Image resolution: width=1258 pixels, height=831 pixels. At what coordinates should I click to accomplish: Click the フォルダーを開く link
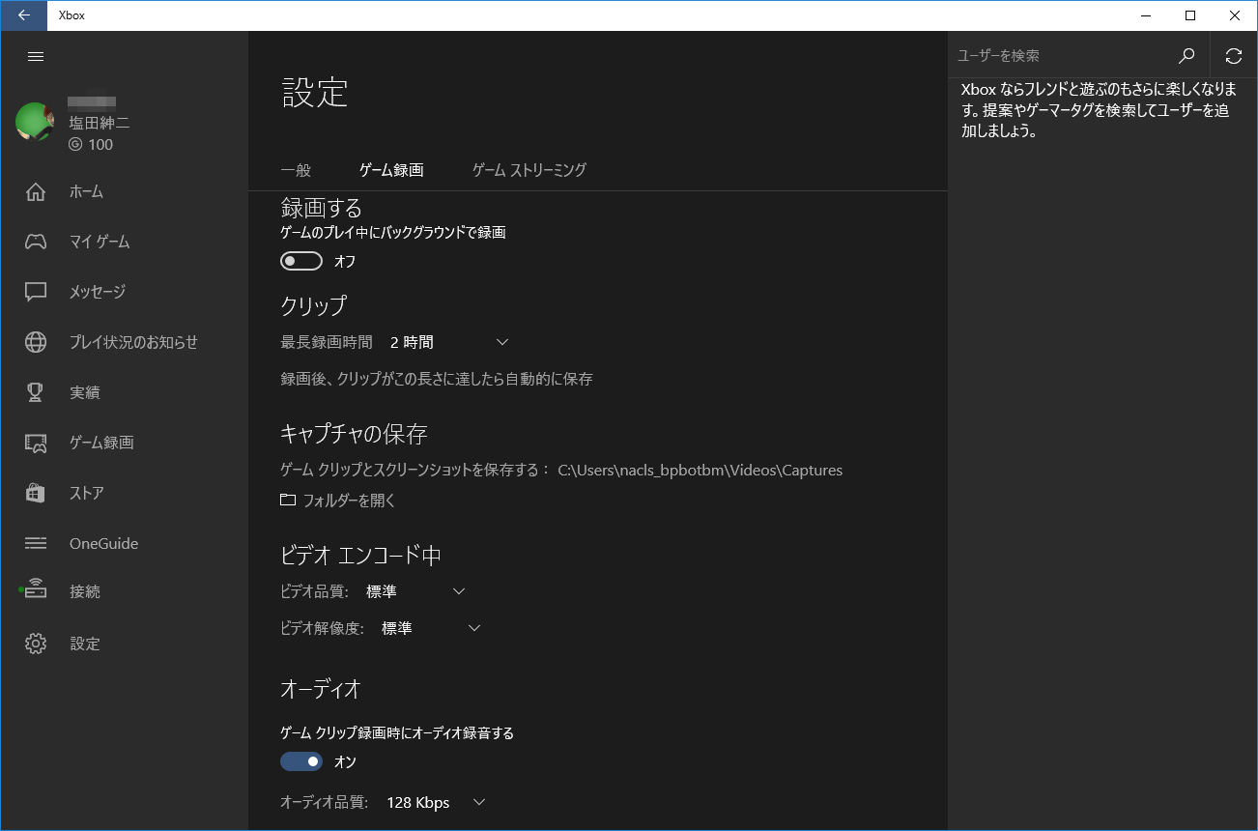click(x=349, y=501)
